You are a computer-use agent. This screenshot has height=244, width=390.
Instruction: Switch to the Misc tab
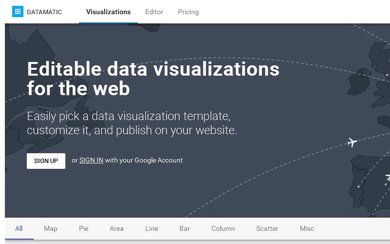pos(307,228)
